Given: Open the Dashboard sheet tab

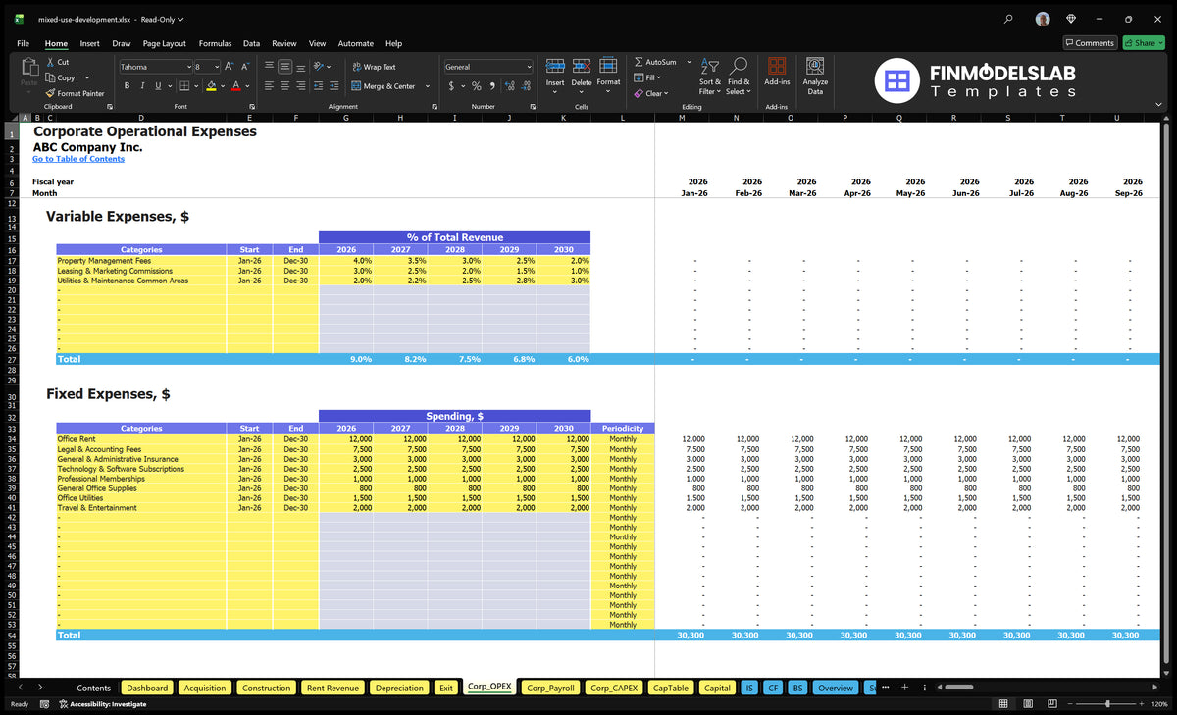Looking at the screenshot, I should [147, 688].
